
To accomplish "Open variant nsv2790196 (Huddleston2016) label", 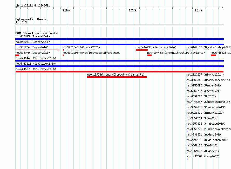I will tap(207, 140).
